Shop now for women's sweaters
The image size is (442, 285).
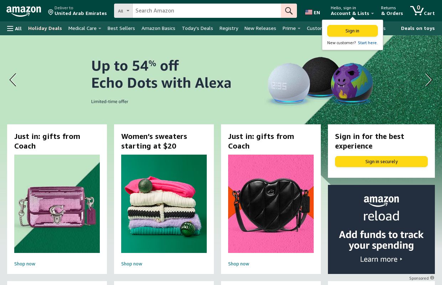click(x=132, y=264)
